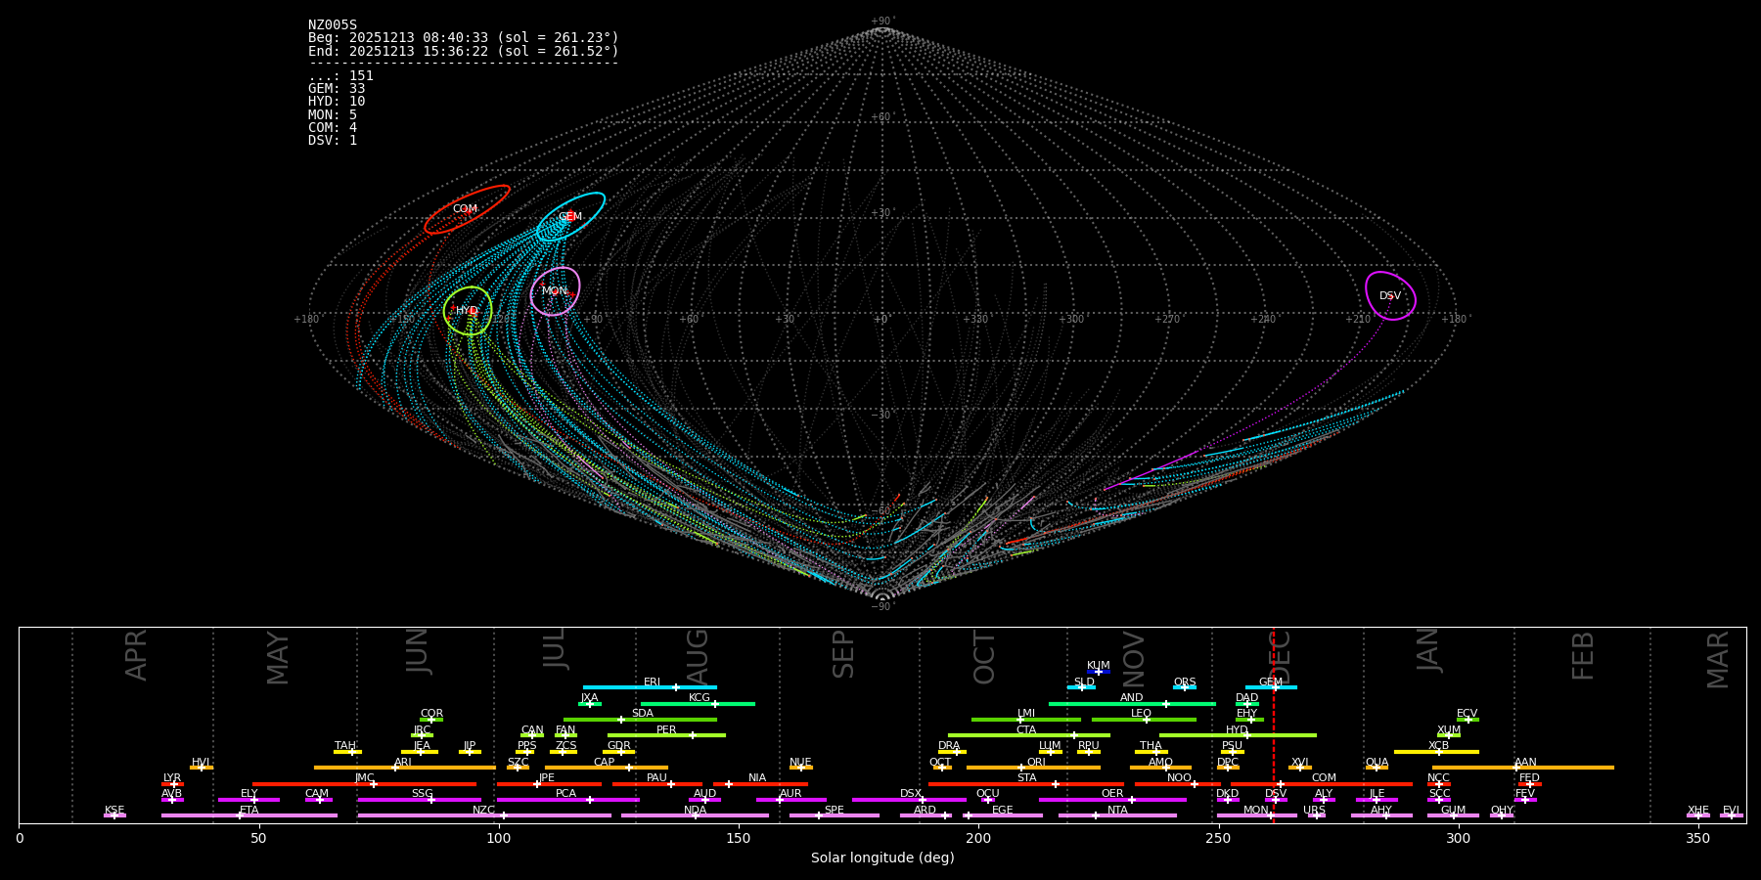Click the KUM shower label in timeline

[x=1099, y=666]
